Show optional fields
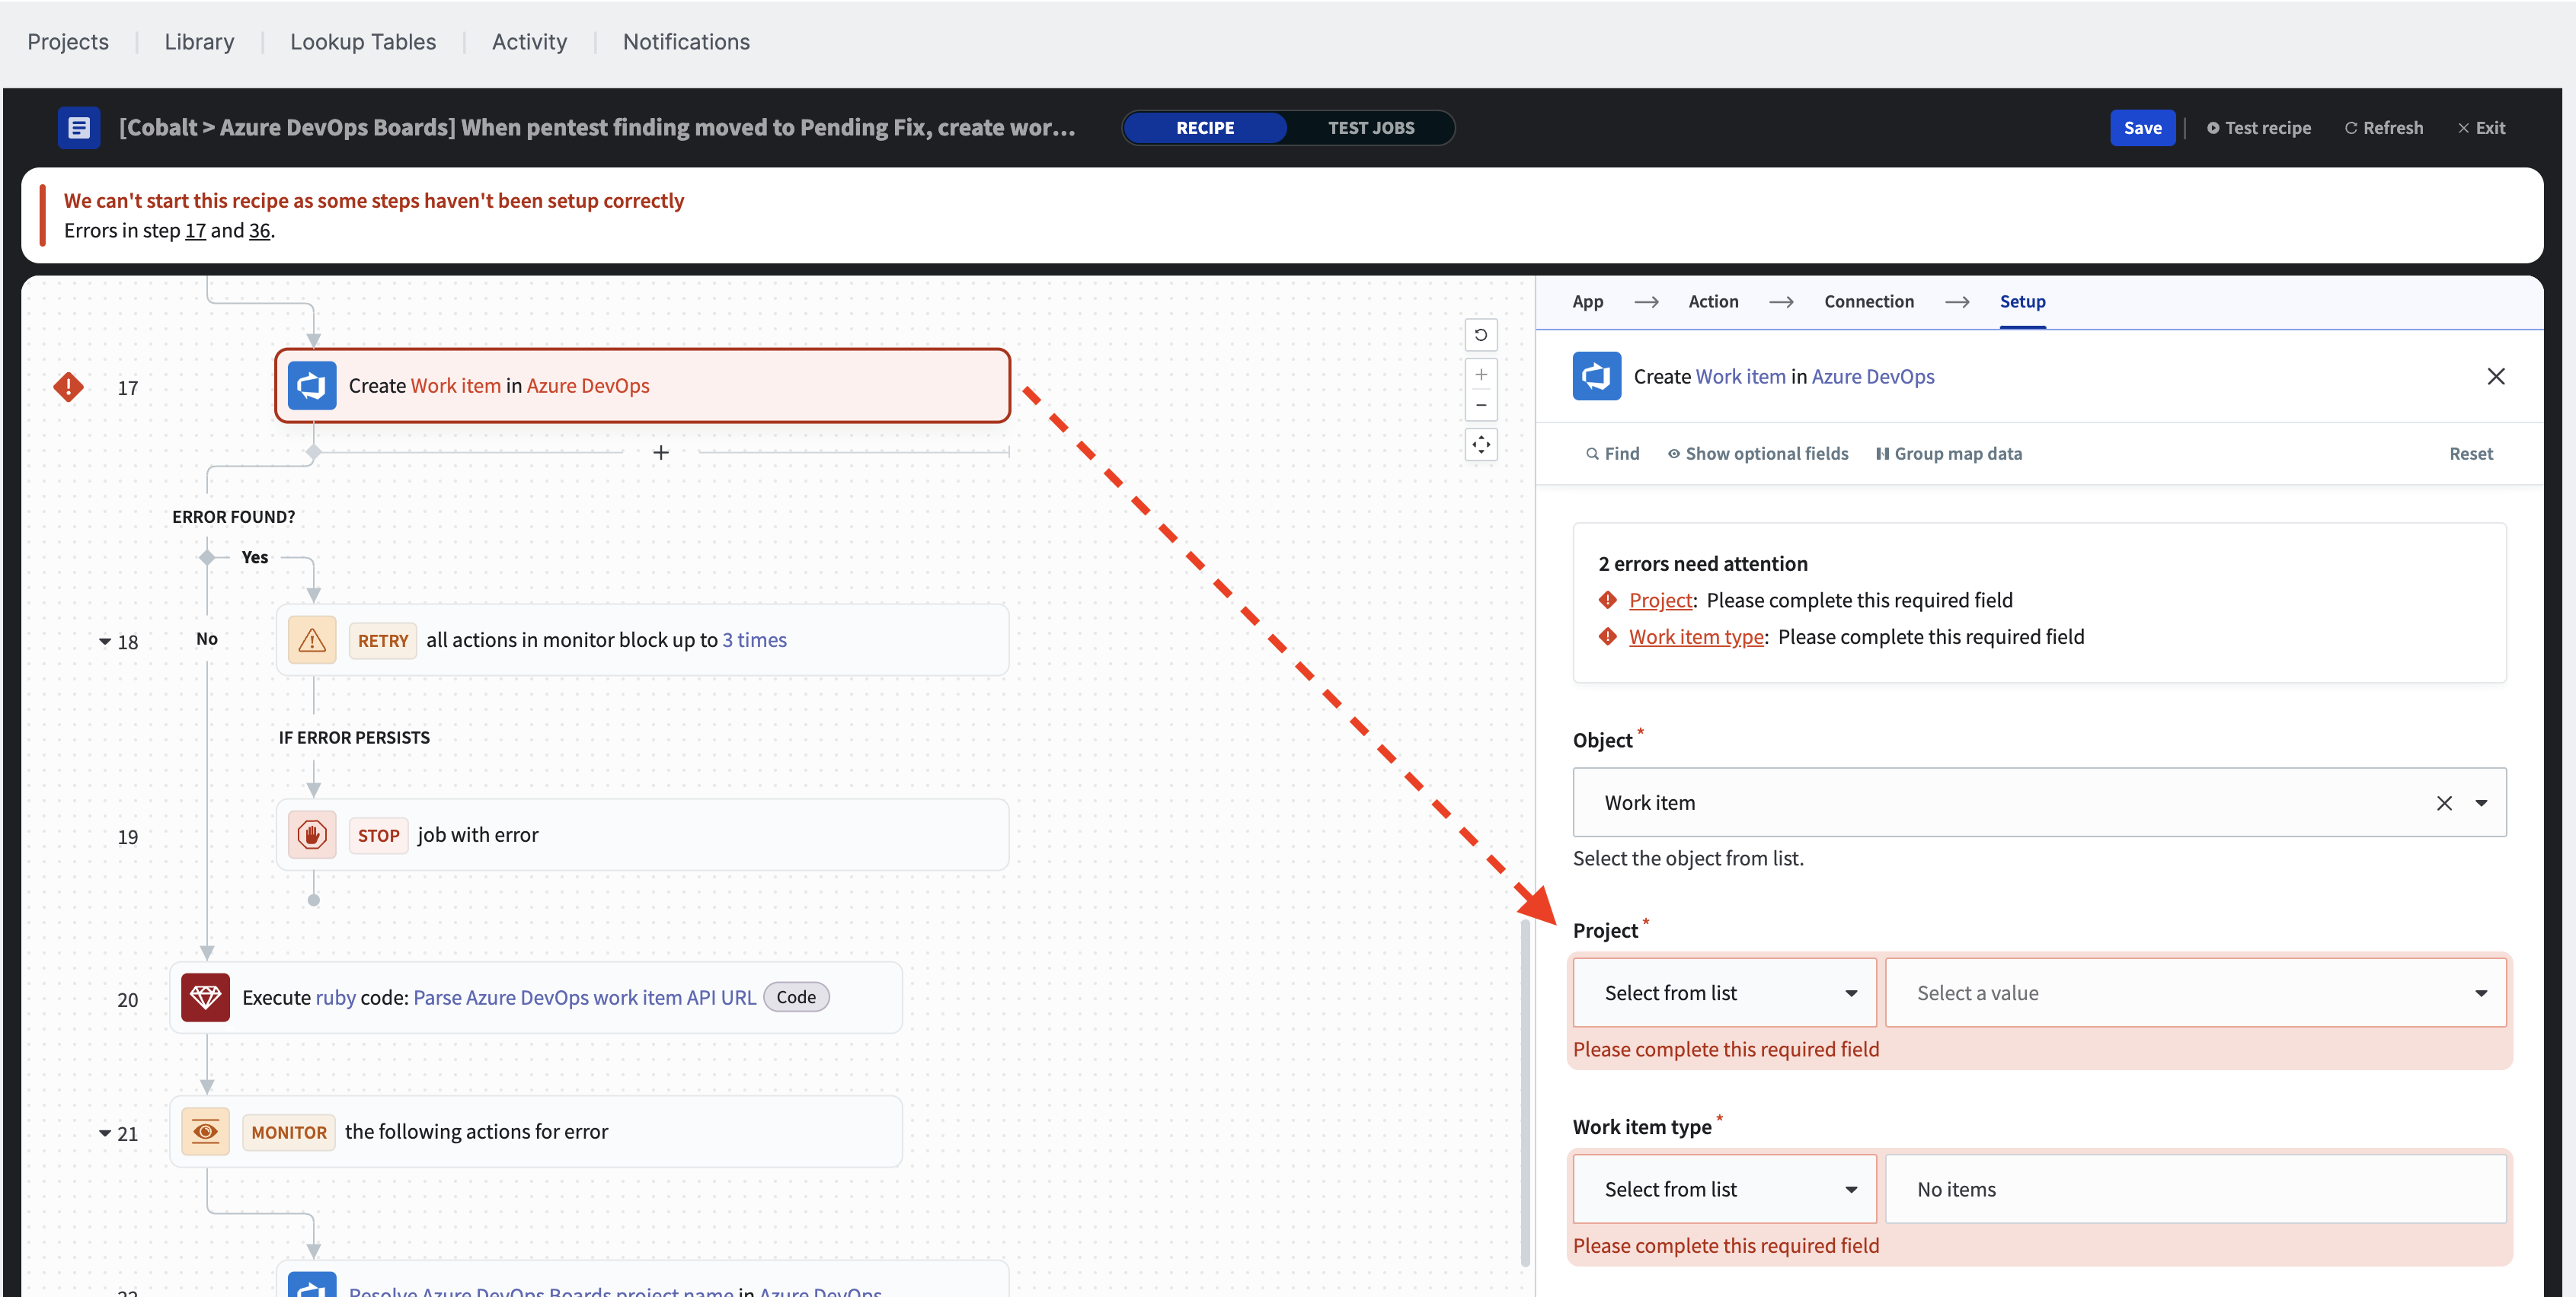 1758,454
